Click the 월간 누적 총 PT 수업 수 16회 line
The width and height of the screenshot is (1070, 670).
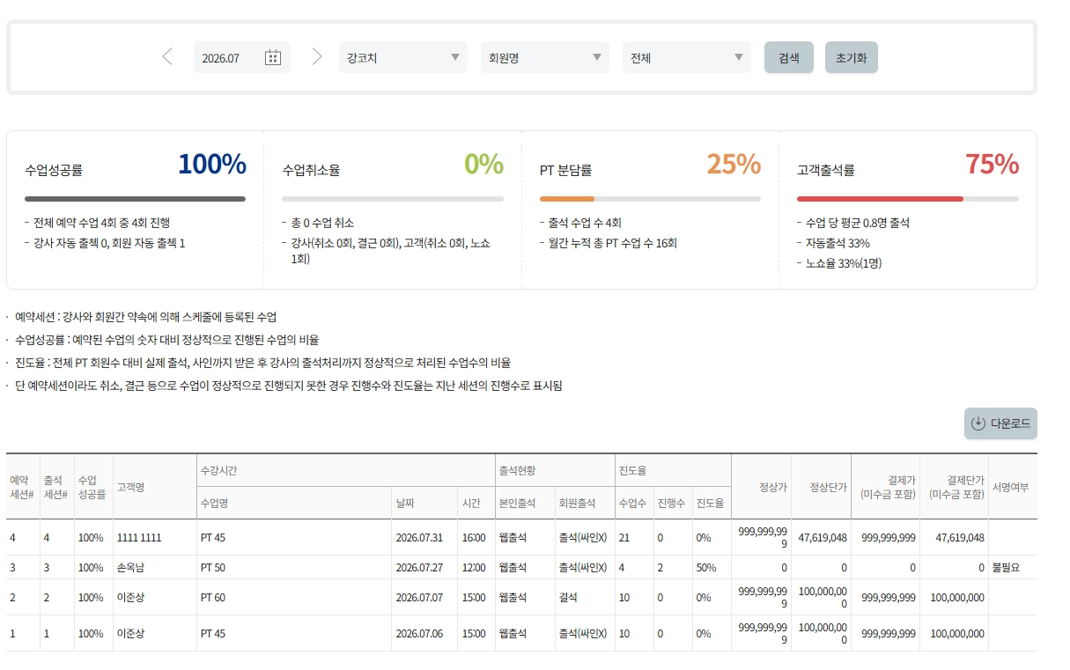point(613,243)
